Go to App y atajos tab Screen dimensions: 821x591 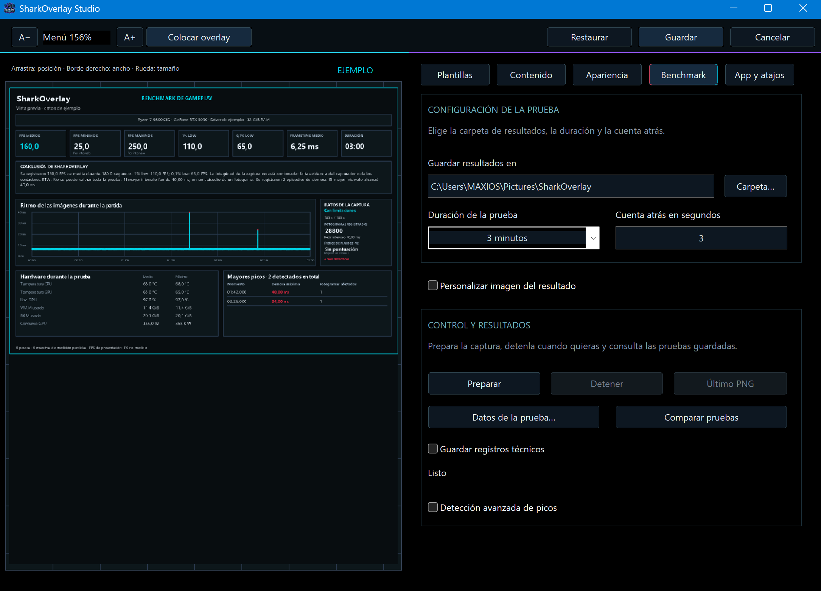[759, 75]
